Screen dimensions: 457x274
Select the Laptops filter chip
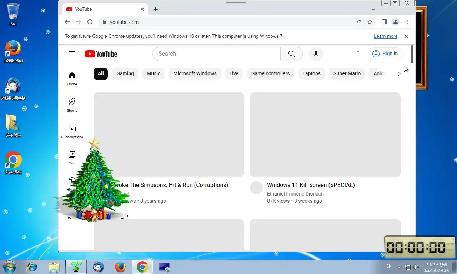pos(312,73)
